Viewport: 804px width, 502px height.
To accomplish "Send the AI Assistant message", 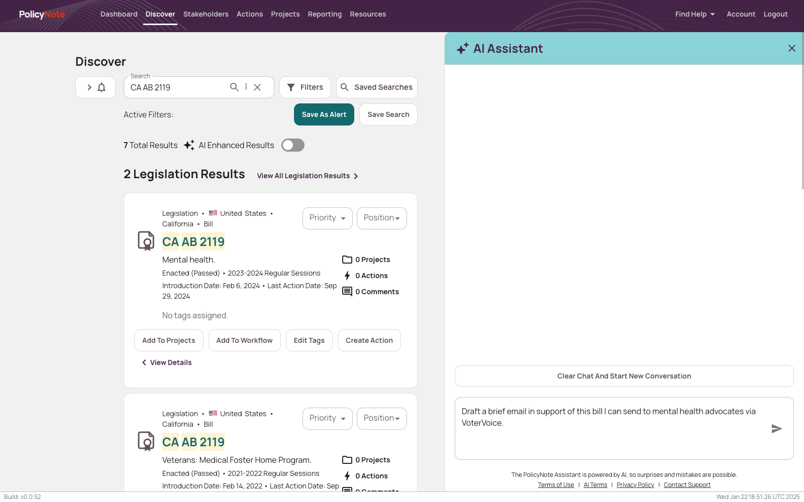I will point(776,429).
